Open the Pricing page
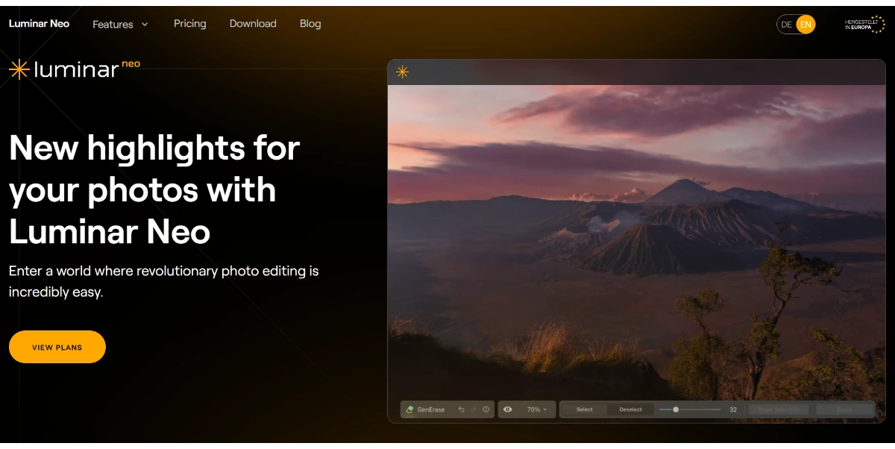 [x=190, y=24]
